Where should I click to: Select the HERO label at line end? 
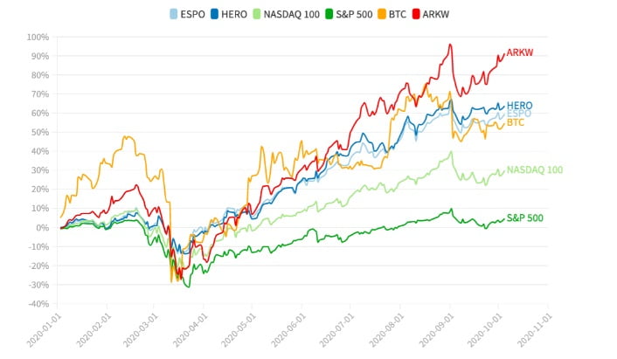click(x=519, y=106)
